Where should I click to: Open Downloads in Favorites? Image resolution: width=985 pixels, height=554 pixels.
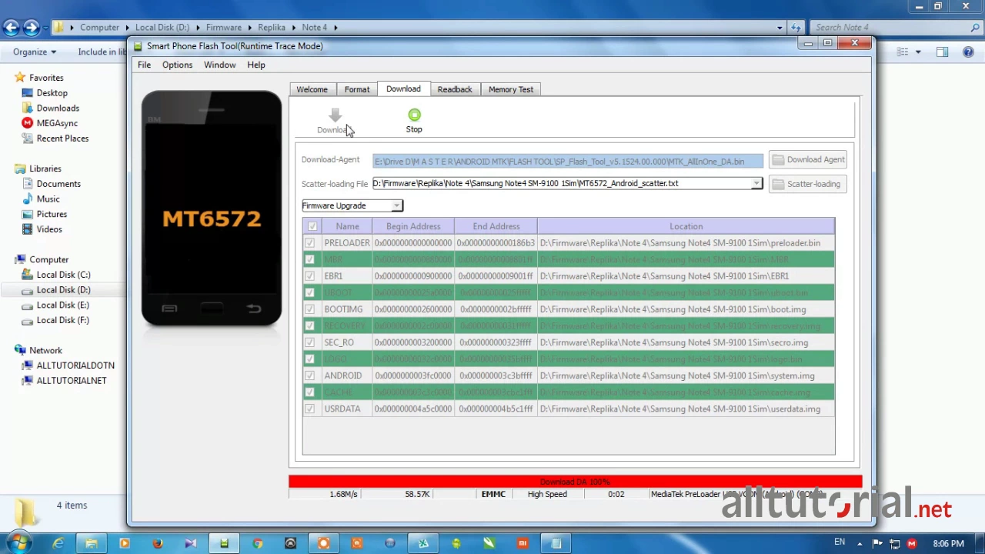click(58, 108)
